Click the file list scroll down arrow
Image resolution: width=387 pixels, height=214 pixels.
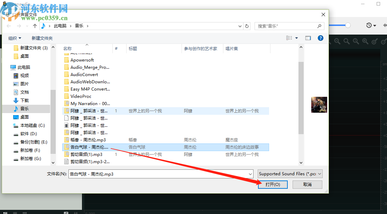coord(301,162)
